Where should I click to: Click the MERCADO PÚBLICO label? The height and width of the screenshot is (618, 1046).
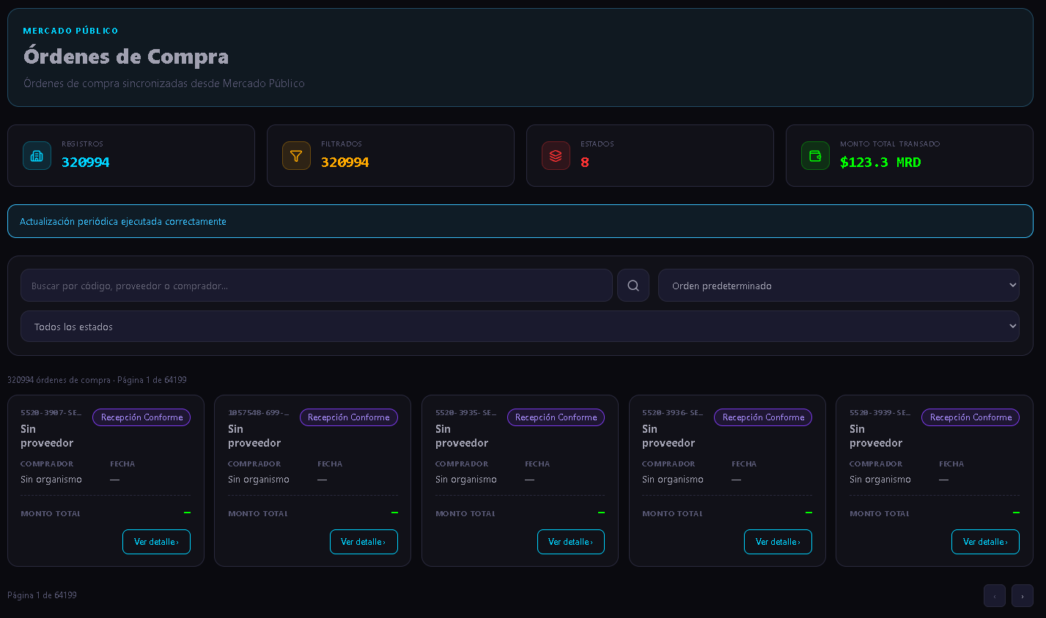[x=71, y=31]
